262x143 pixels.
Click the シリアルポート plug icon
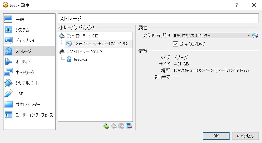tap(8, 83)
